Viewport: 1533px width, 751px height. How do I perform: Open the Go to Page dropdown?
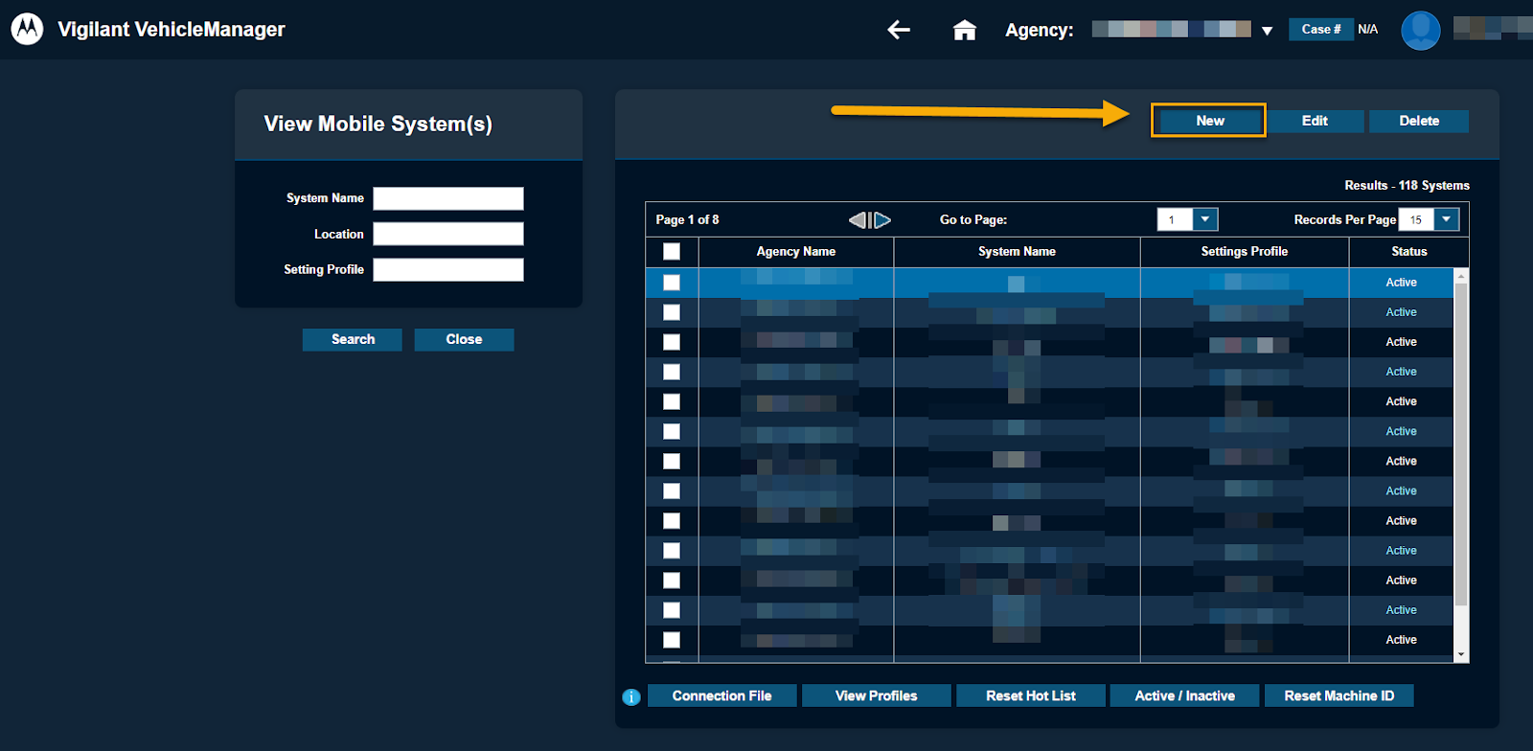point(1205,219)
